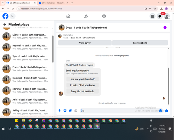Image resolution: width=174 pixels, height=140 pixels.
Task: Open the Groups icon in top navigation
Action: click(104, 16)
